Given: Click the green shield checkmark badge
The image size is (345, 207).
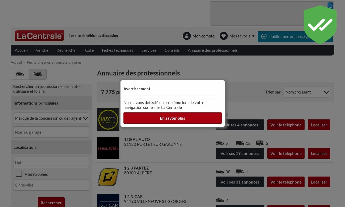Looking at the screenshot, I should point(320,25).
